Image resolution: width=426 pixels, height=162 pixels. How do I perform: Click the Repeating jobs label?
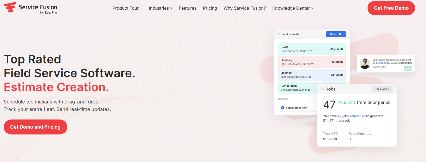360,133
